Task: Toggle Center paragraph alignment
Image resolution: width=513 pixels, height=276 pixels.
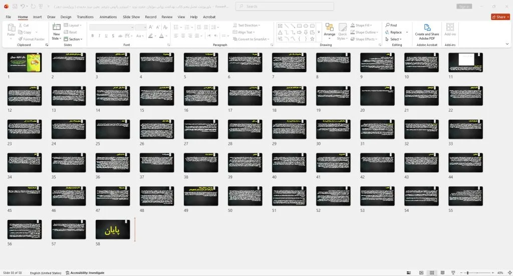Action: point(183,36)
